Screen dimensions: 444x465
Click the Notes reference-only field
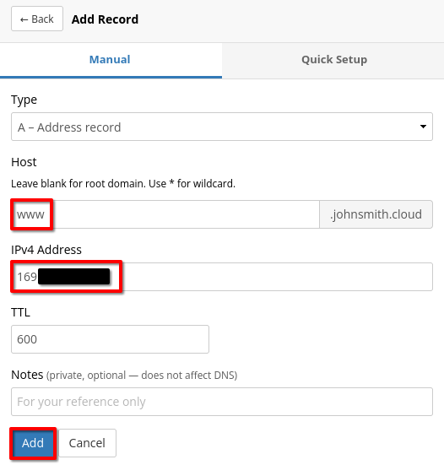[x=222, y=402]
